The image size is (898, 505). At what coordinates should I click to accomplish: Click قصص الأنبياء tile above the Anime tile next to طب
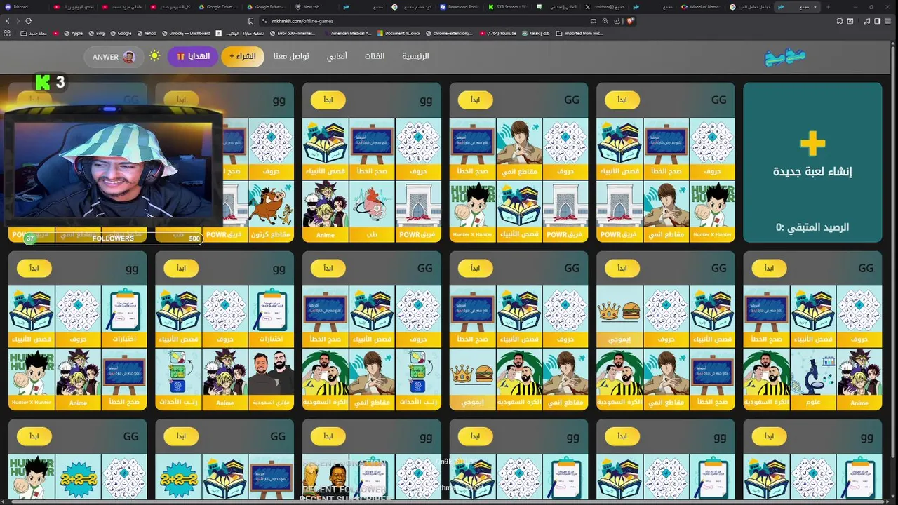click(x=326, y=148)
